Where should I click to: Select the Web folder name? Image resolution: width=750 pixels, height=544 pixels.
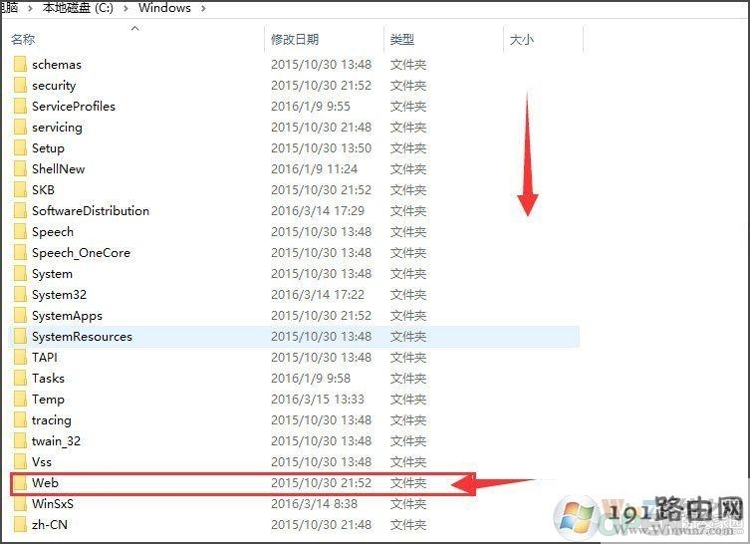click(x=45, y=483)
